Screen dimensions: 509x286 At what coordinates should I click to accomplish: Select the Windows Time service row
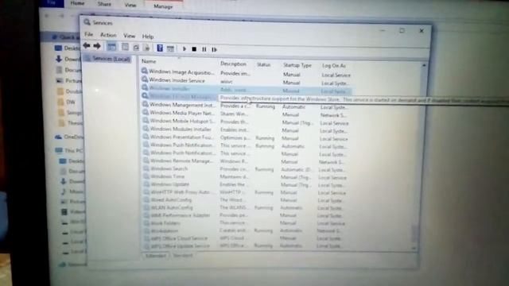245,176
